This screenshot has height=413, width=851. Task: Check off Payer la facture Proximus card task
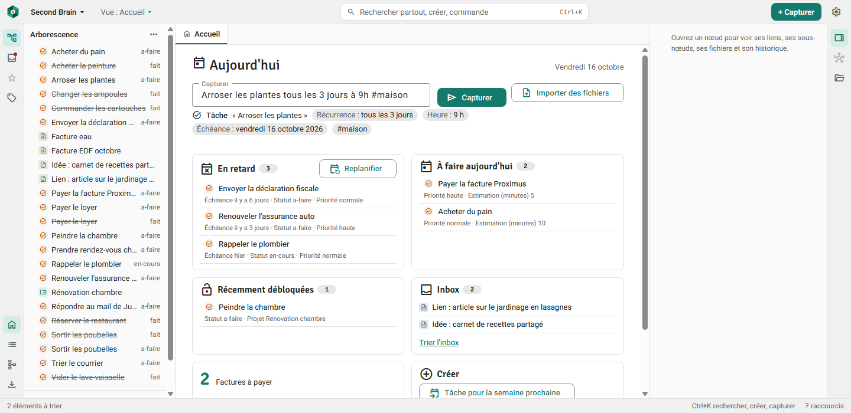point(429,183)
